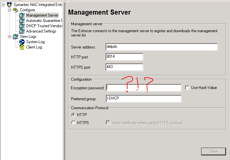
Task: Click the Configure wrench icon
Action: 16,10
